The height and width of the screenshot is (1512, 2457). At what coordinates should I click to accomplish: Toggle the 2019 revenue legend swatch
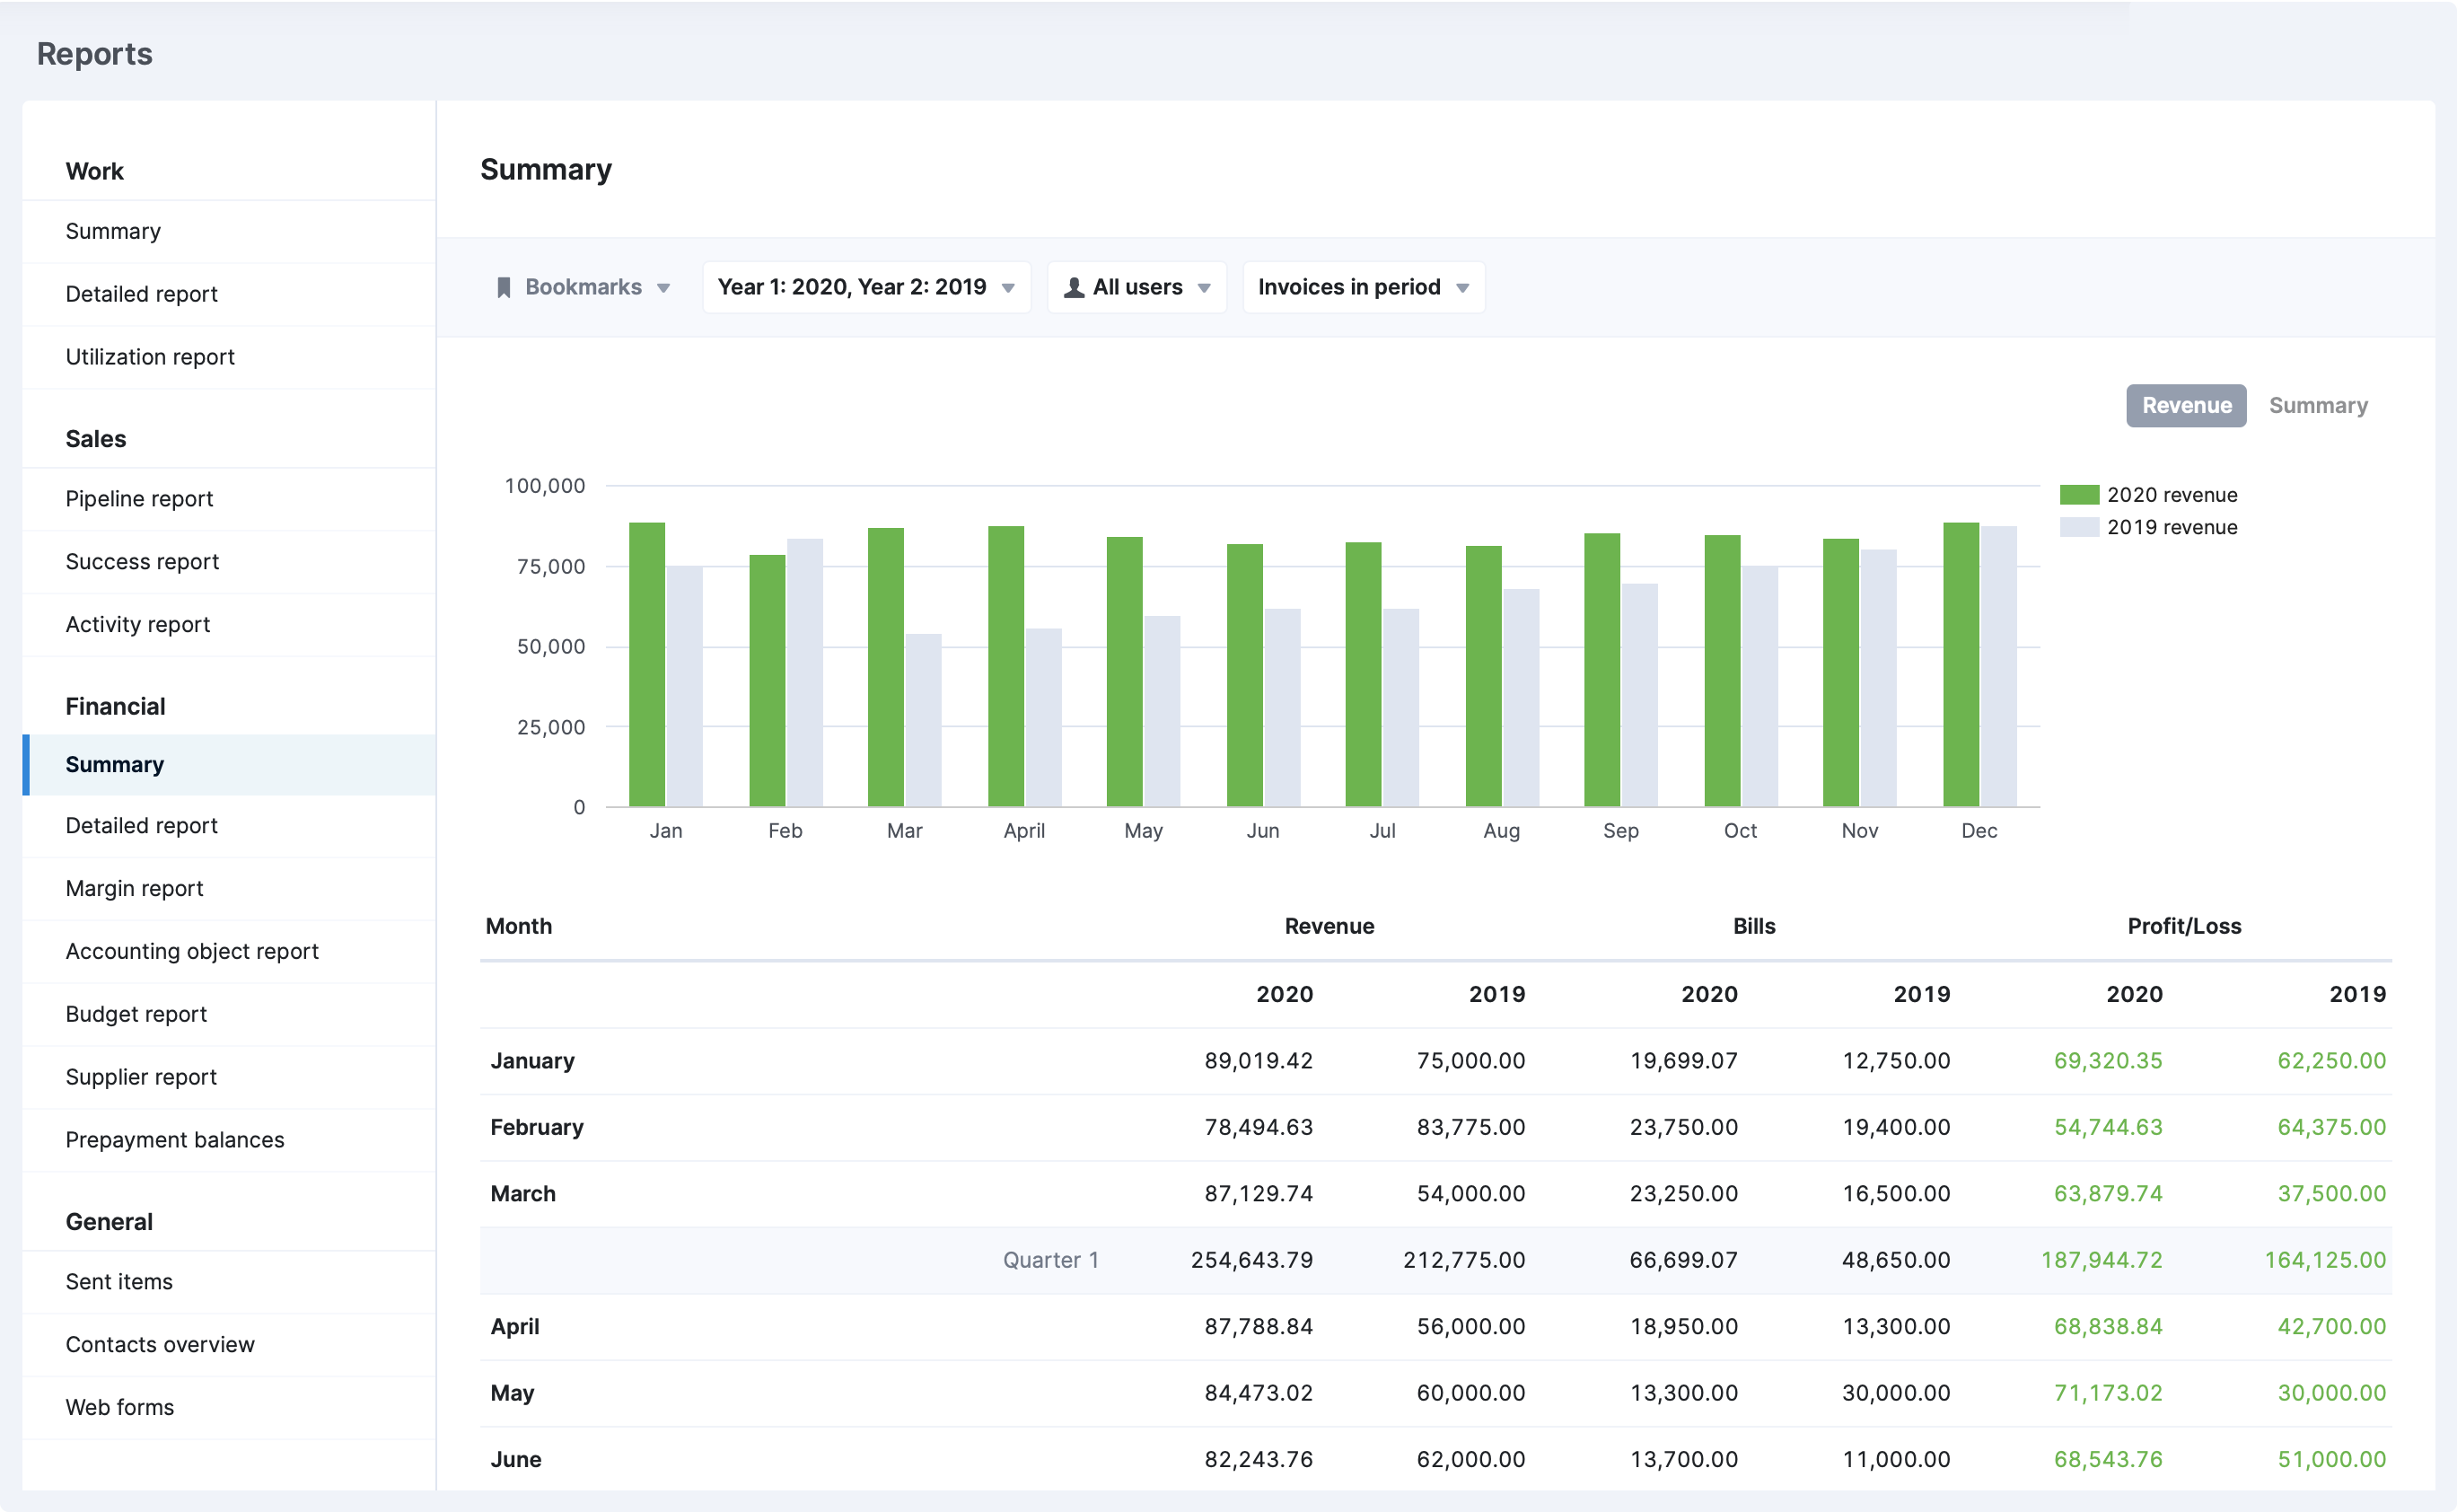tap(2078, 527)
